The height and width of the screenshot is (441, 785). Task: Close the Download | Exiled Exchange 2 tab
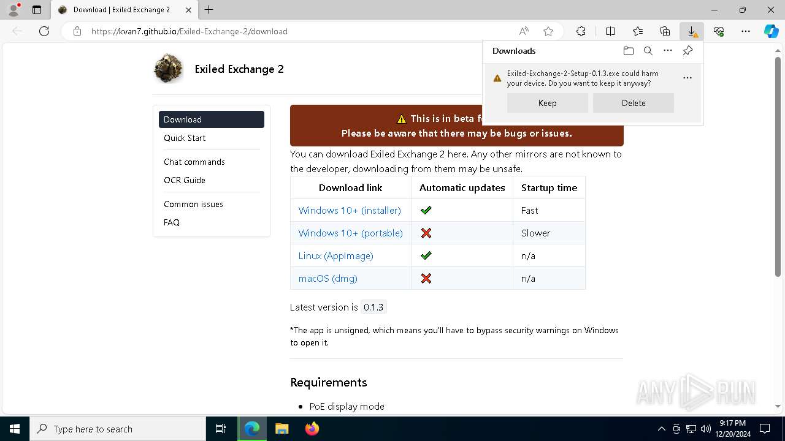pyautogui.click(x=189, y=10)
